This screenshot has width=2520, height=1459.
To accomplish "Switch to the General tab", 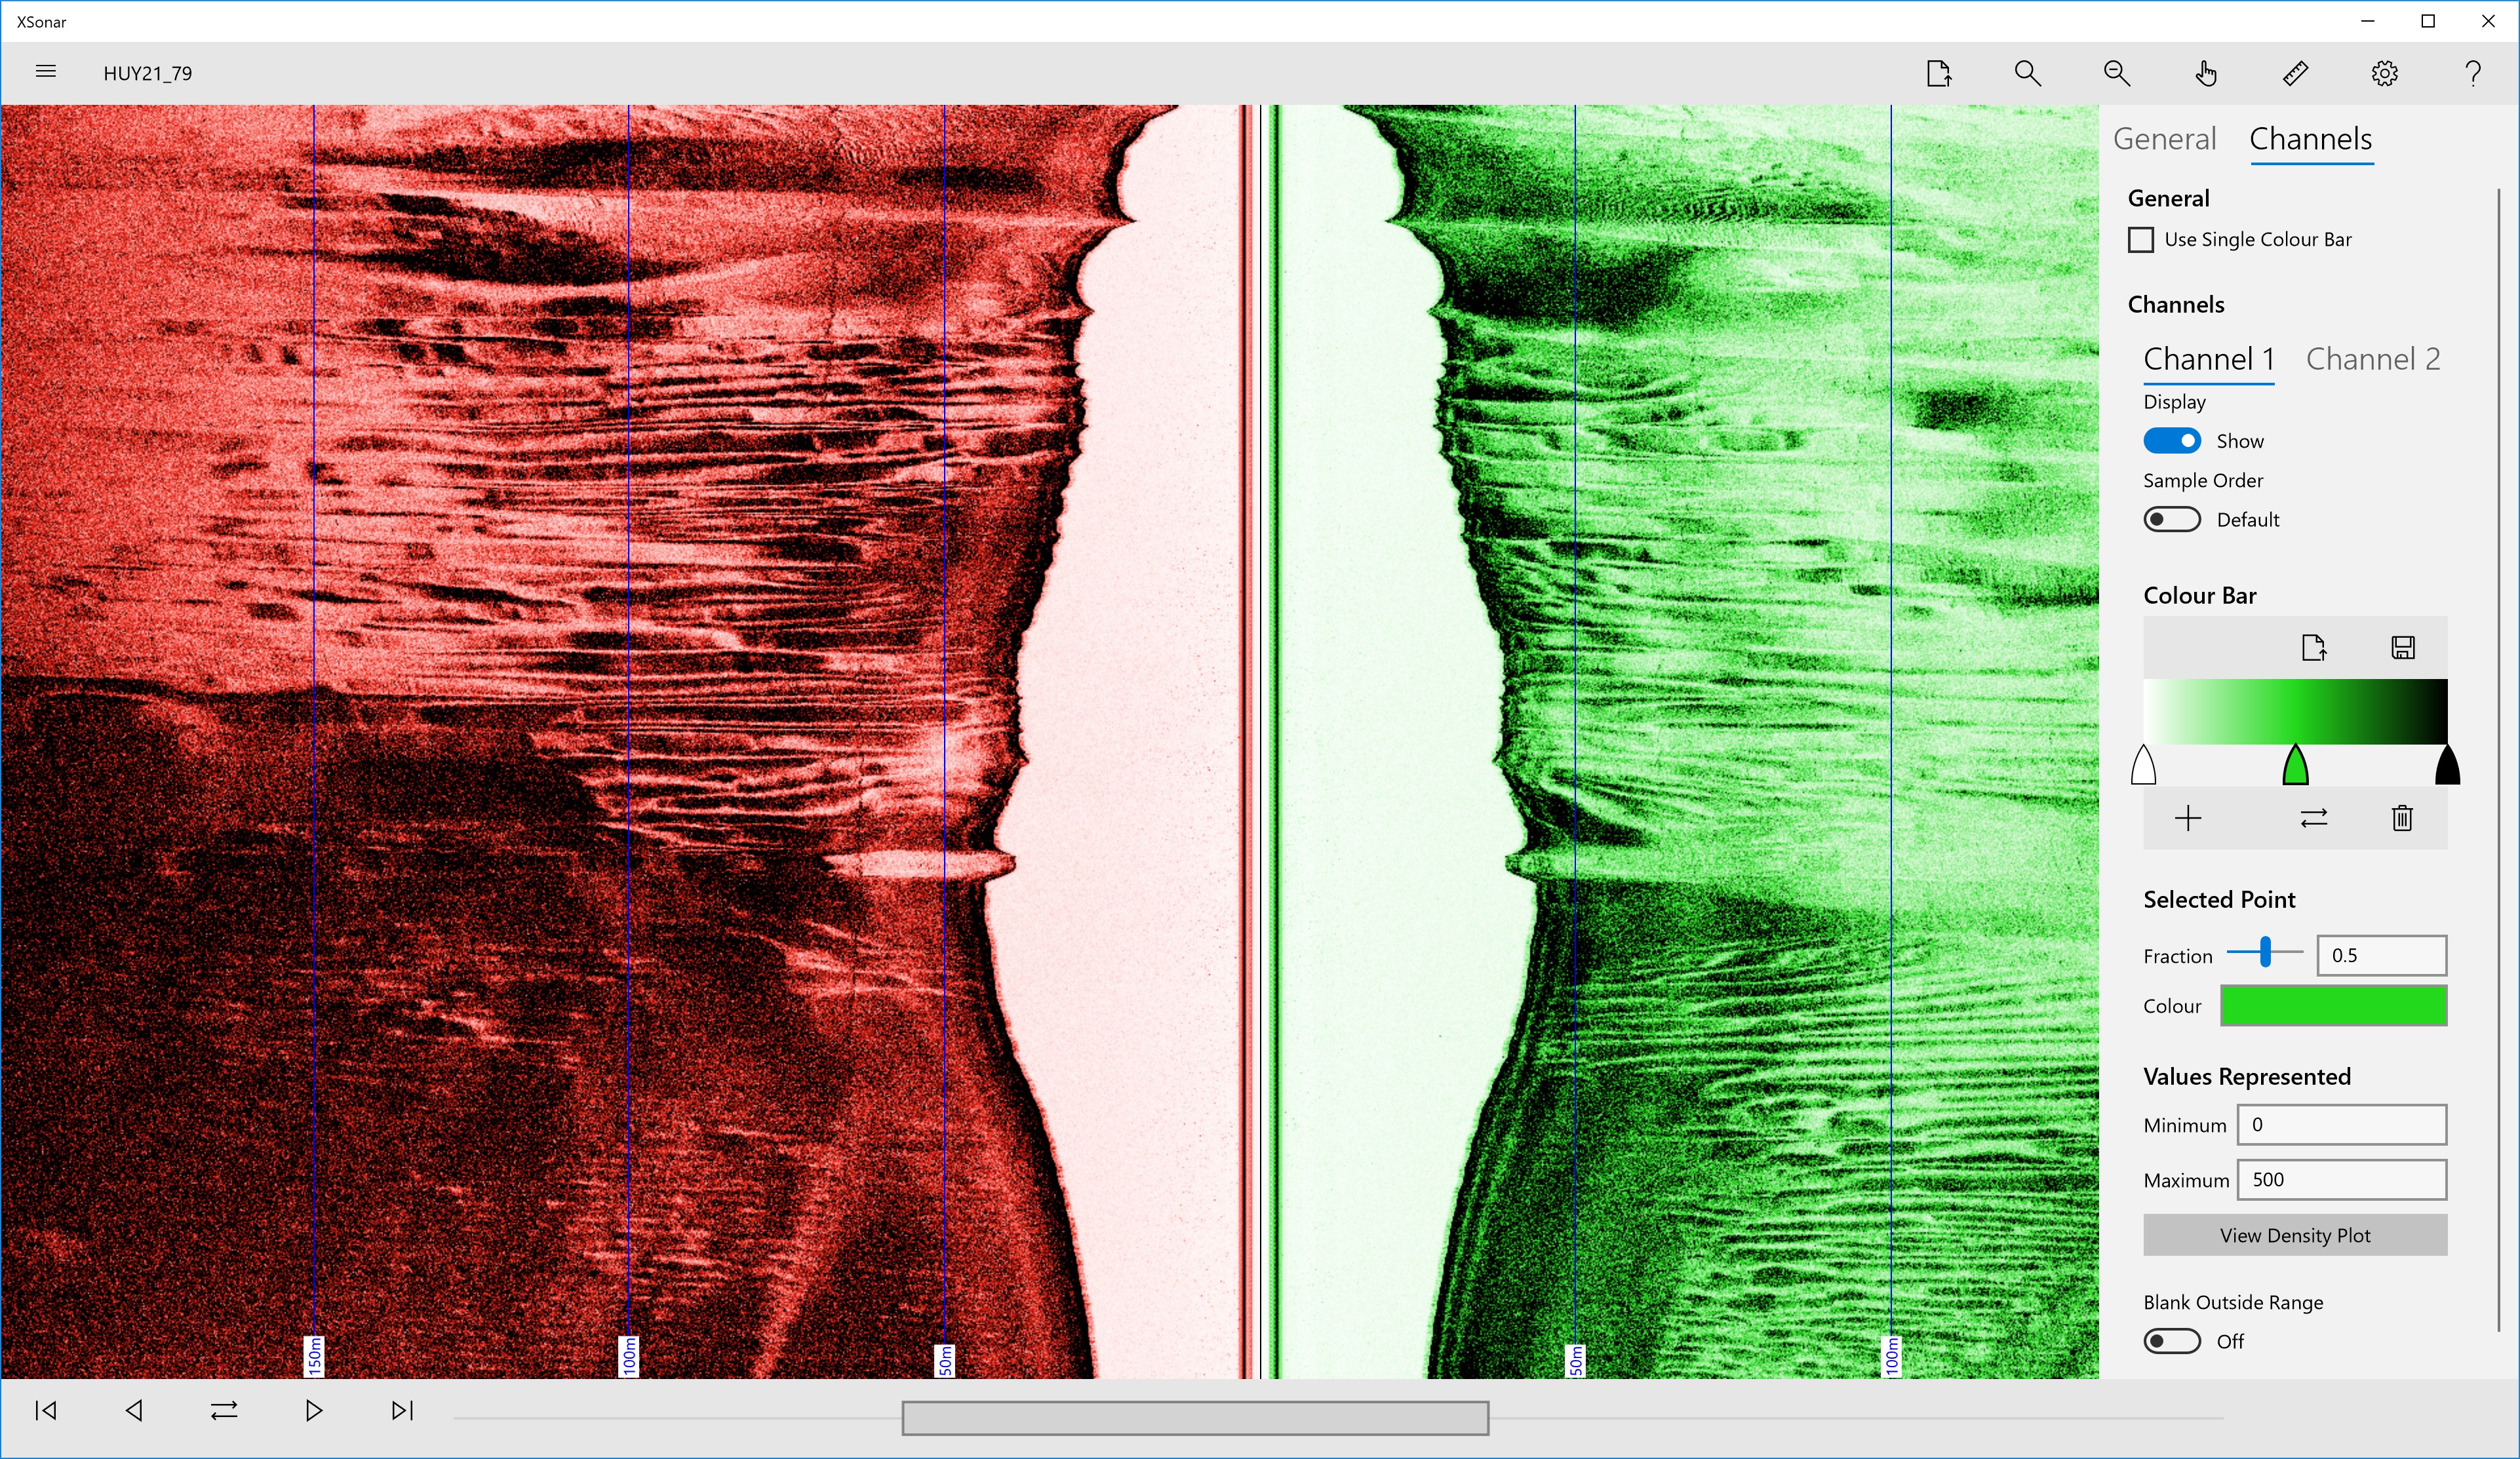I will click(x=2164, y=139).
